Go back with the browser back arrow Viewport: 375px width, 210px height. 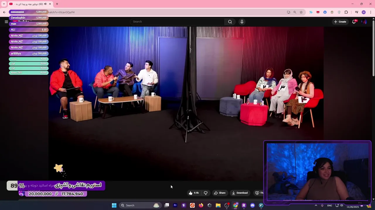[4, 12]
